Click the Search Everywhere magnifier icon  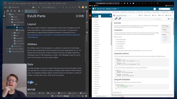pos(79,7)
